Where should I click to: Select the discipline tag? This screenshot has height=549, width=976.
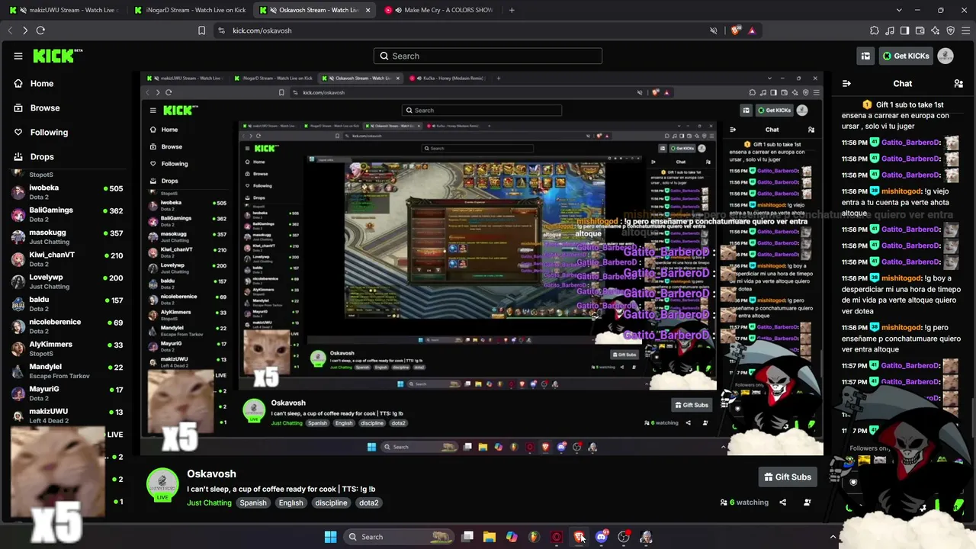331,502
